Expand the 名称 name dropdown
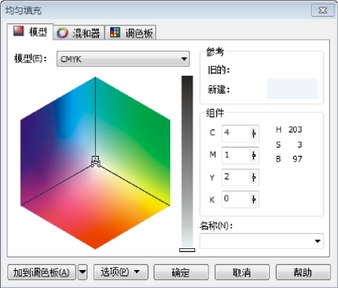338x288 pixels. coord(317,241)
